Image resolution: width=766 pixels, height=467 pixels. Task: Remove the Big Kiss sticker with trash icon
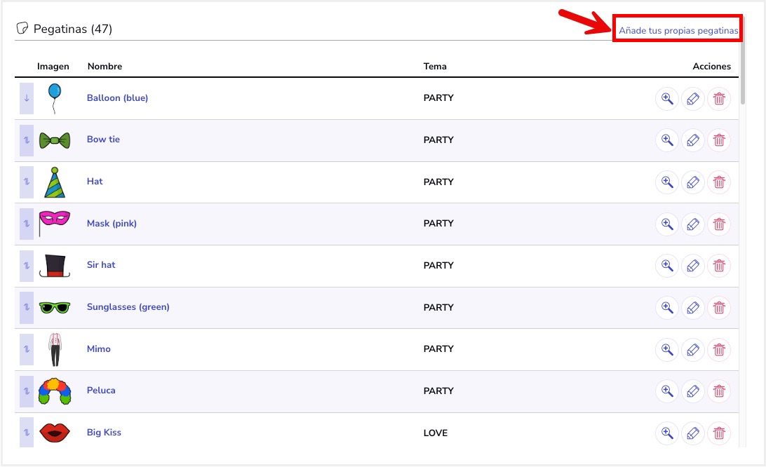coord(719,433)
